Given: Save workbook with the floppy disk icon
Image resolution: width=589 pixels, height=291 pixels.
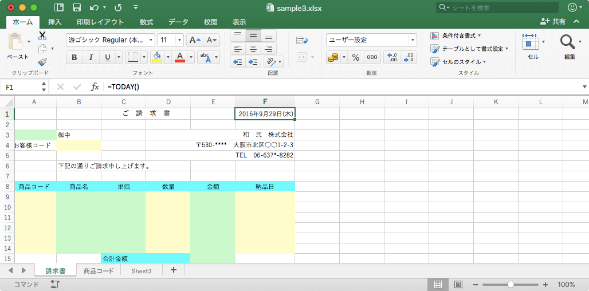Looking at the screenshot, I should tap(77, 7).
